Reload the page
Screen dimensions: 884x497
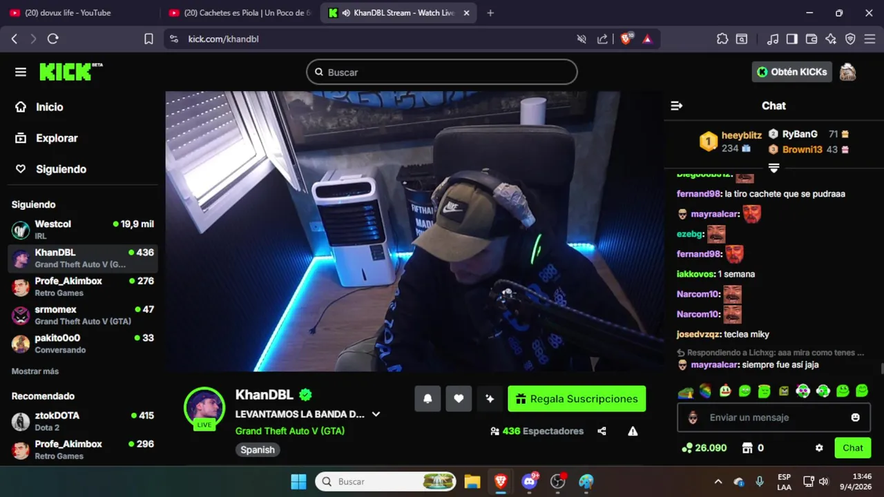tap(52, 39)
